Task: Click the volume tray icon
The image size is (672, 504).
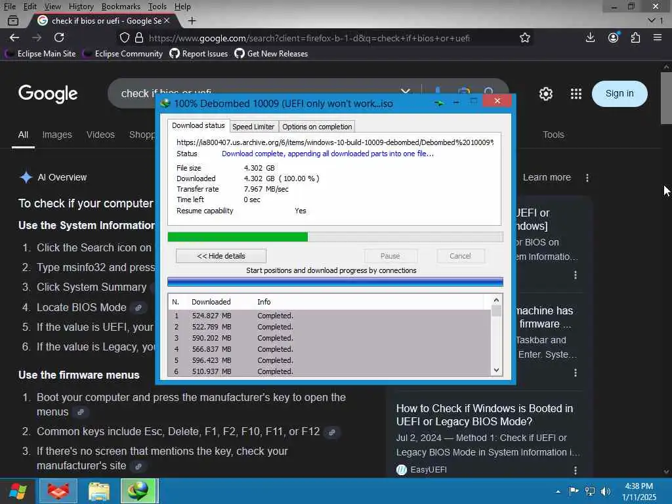Action: coord(606,492)
